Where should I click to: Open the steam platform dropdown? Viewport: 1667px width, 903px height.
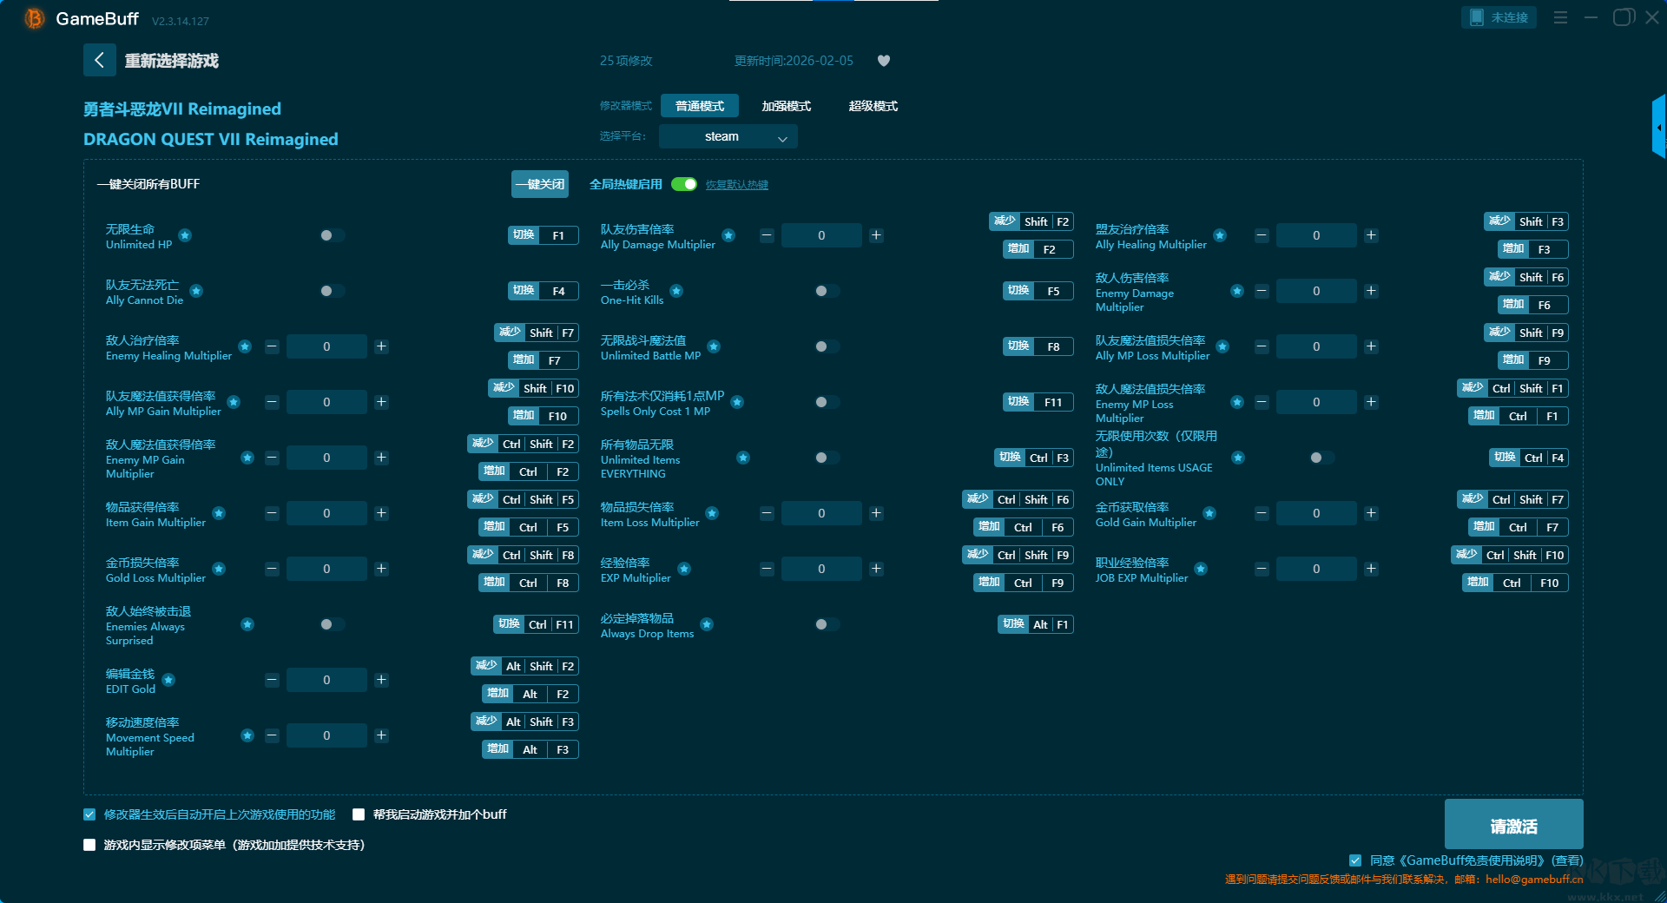click(x=728, y=136)
